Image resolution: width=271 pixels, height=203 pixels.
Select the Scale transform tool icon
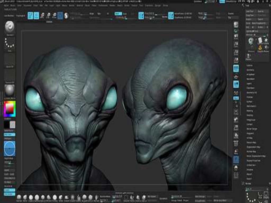coord(48,16)
